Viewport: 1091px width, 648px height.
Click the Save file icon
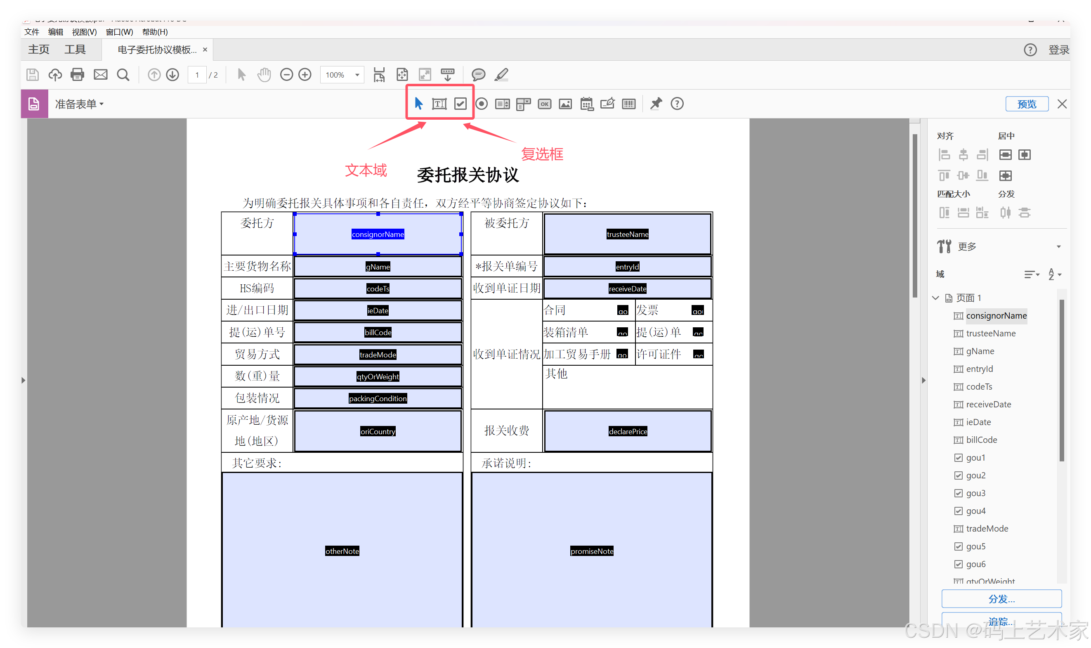(33, 75)
